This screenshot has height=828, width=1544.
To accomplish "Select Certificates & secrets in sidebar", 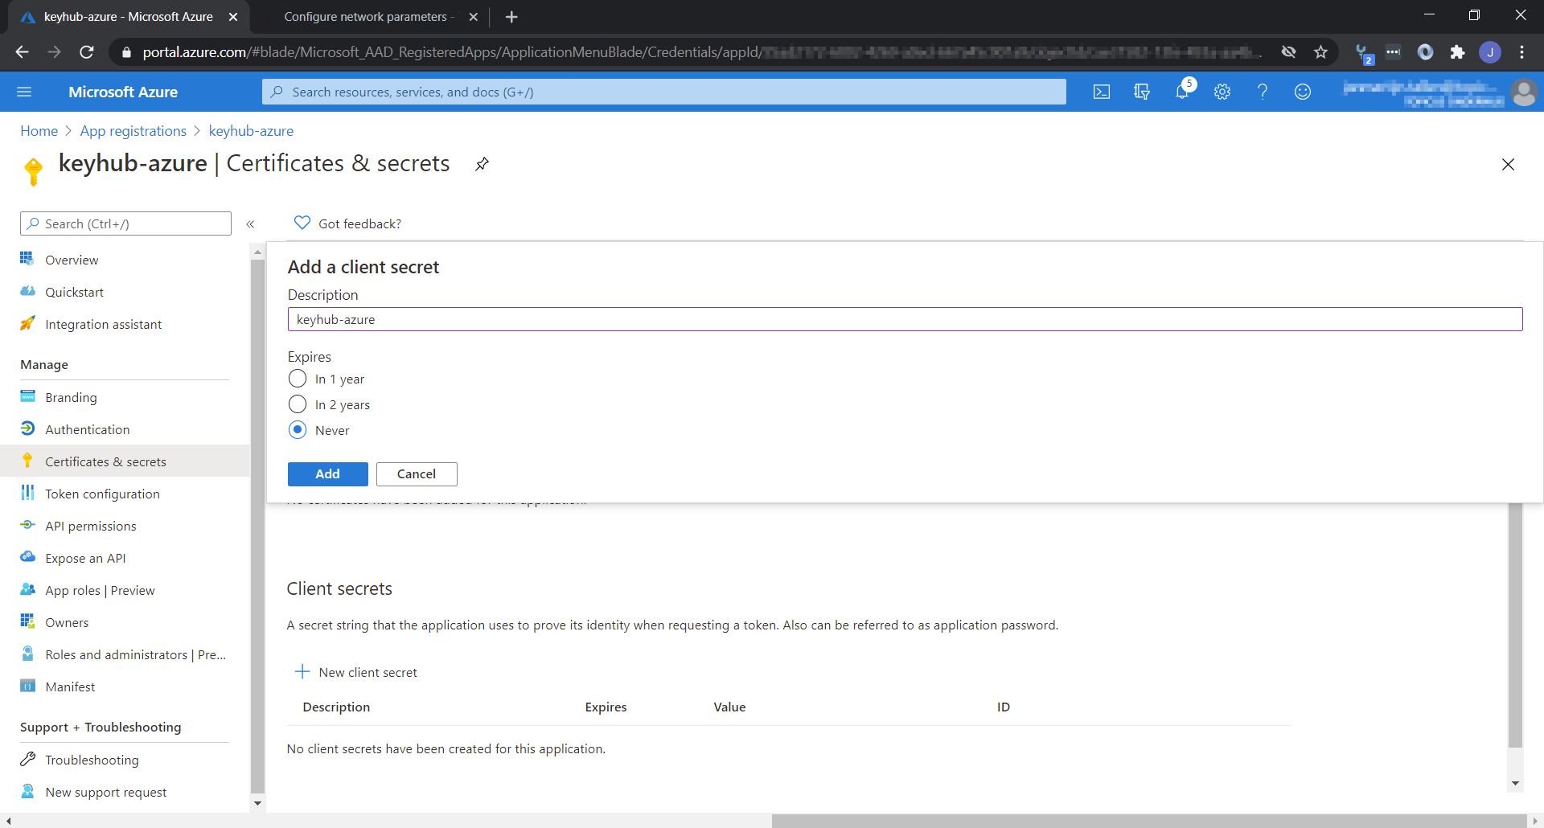I will (x=125, y=461).
